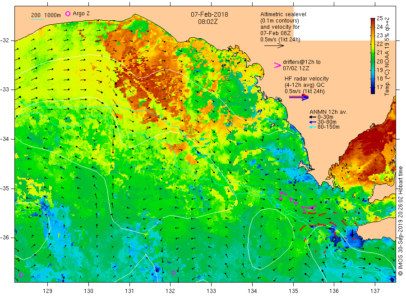Screen dimensions: 406x297
Task: Click the color bar label '22'
Action: [380, 44]
